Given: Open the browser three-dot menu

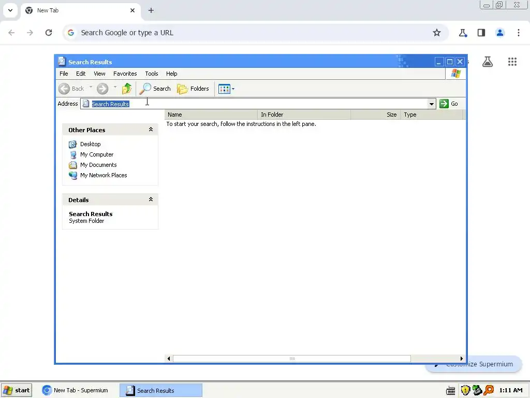Looking at the screenshot, I should tap(519, 33).
